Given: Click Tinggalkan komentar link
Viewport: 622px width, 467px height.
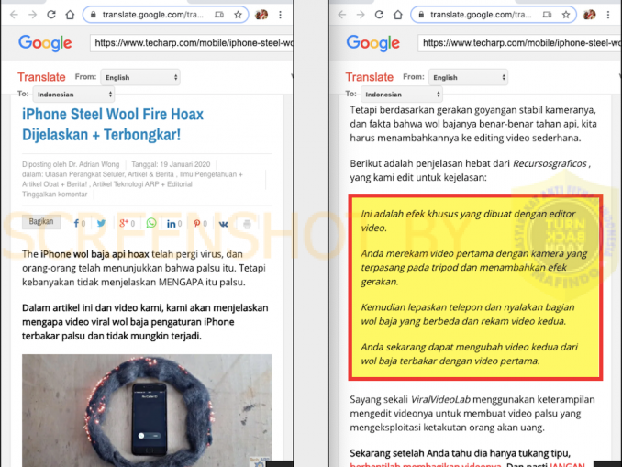Looking at the screenshot, I should [55, 194].
